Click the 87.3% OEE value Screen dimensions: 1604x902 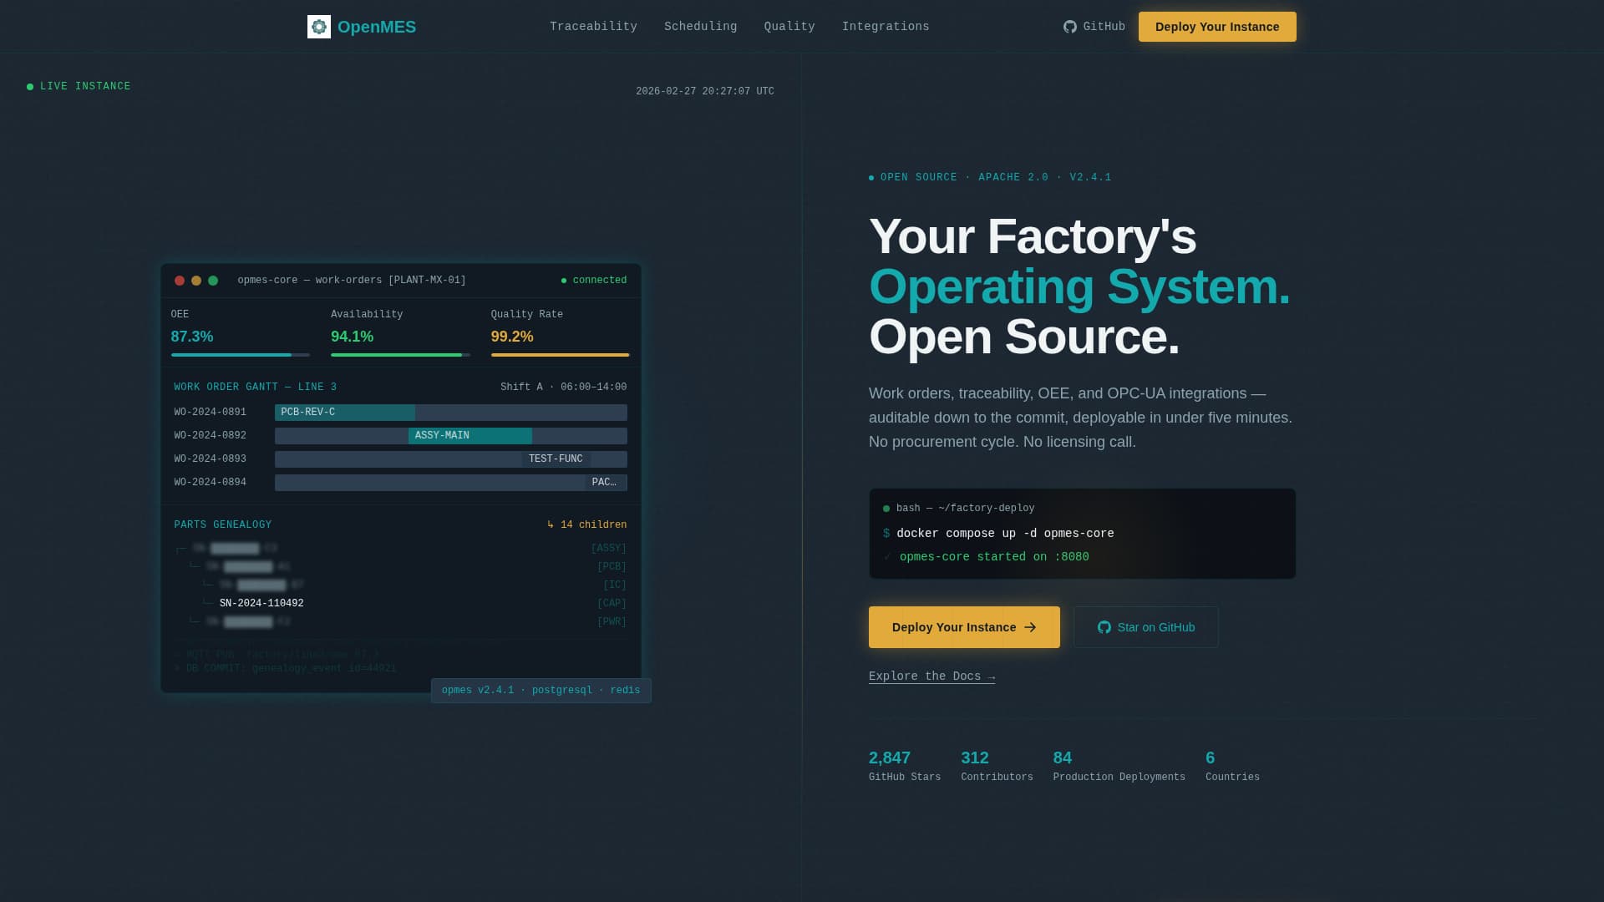(192, 337)
